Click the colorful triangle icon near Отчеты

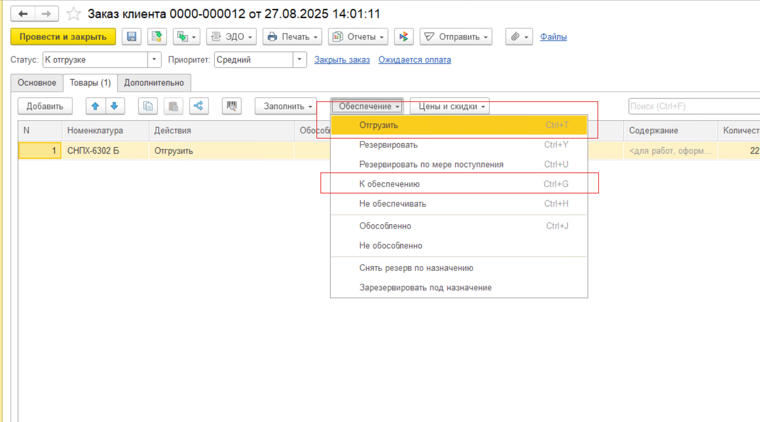pos(403,37)
